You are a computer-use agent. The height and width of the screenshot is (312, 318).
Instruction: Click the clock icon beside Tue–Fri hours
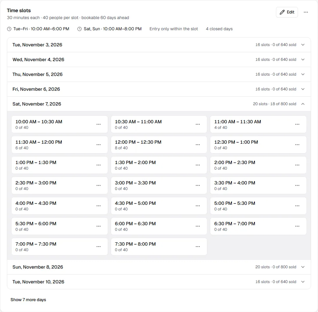click(9, 29)
